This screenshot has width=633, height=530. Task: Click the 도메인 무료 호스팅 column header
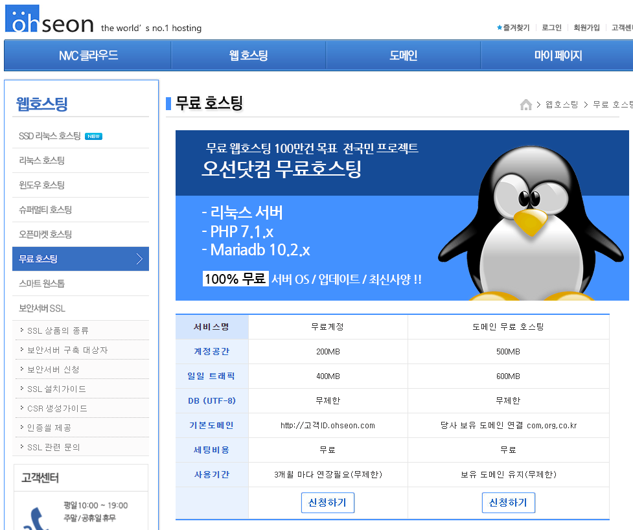tap(508, 327)
